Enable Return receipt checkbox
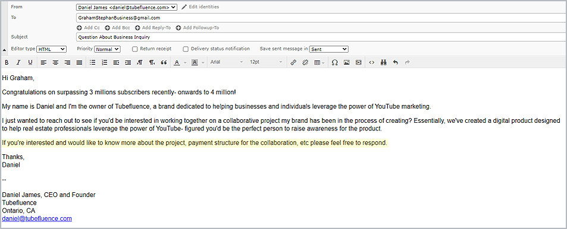The height and width of the screenshot is (229, 567). point(135,49)
